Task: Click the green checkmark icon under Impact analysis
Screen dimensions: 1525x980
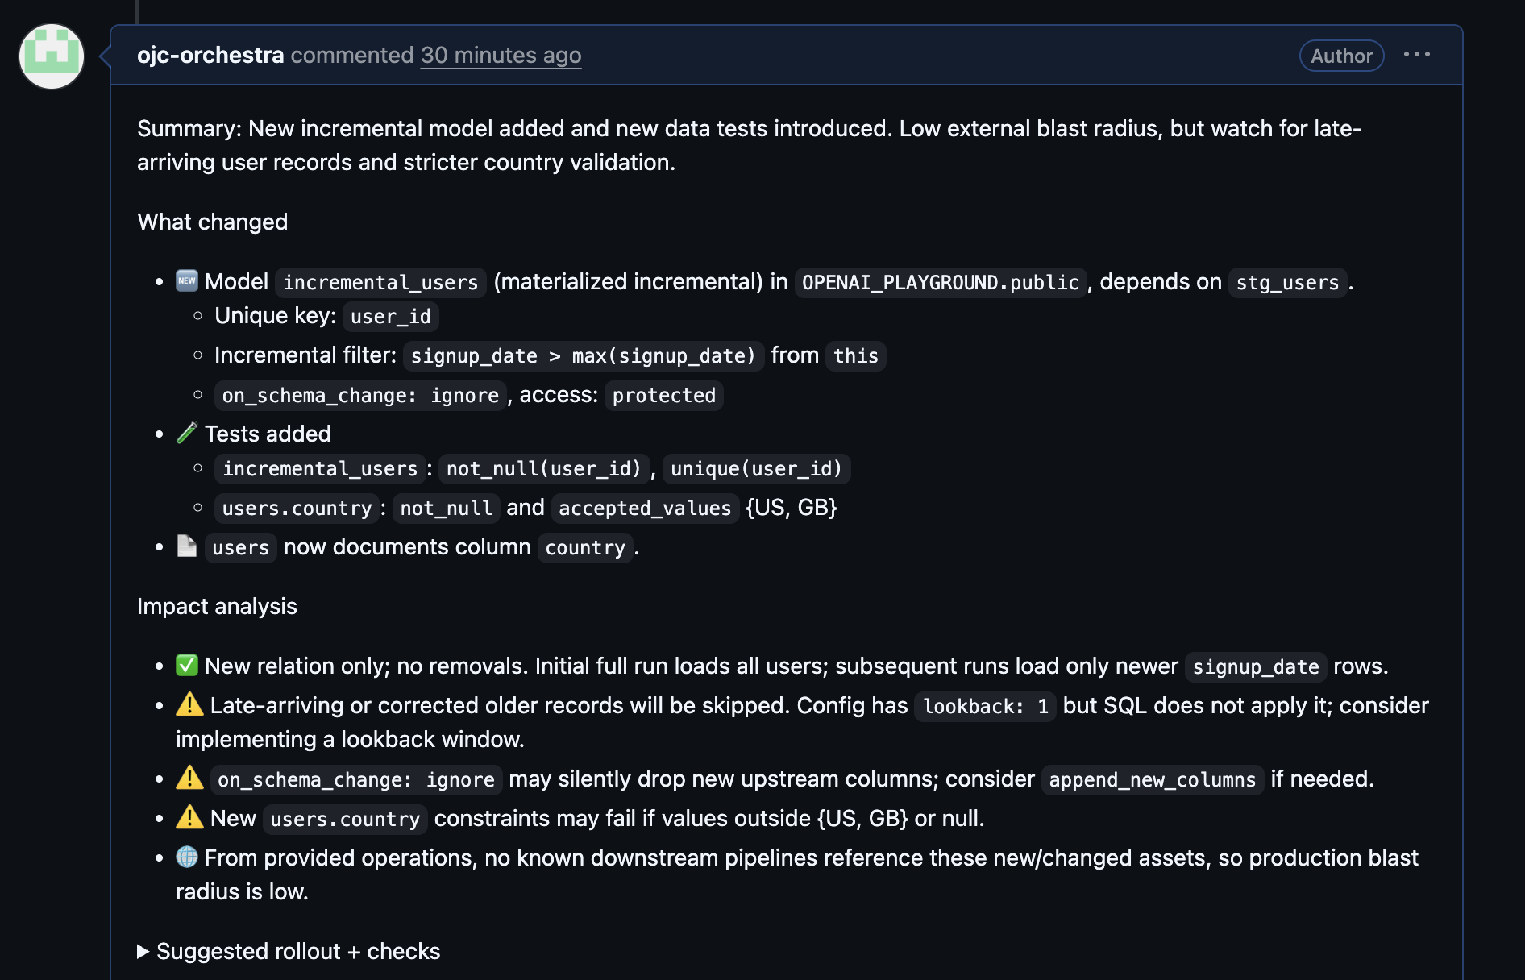Action: tap(186, 665)
